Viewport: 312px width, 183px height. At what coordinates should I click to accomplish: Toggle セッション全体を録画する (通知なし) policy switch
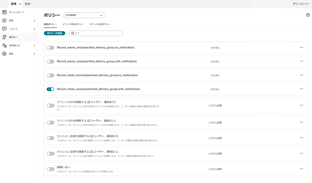(50, 153)
